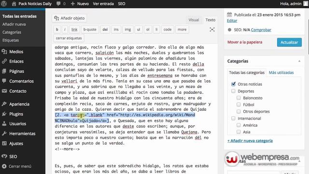309x174 pixels.
Task: Click the Comprobar SEO link
Action: (261, 30)
